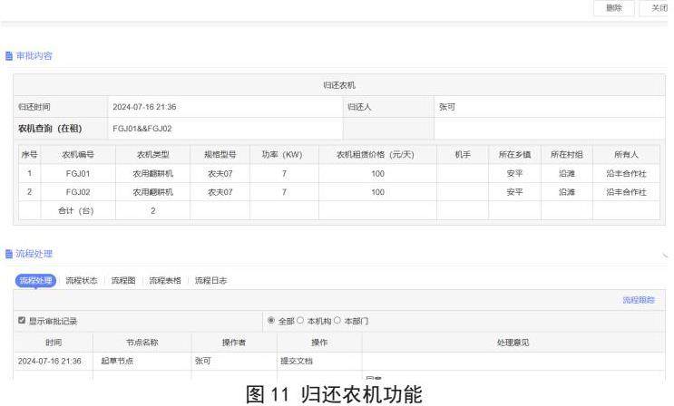674x406 pixels.
Task: Open the 流程日志 tab
Action: 210,281
